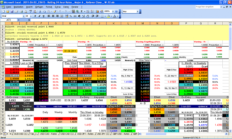Toggle center text alignment
This screenshot has height=139, width=232.
click(x=53, y=16)
